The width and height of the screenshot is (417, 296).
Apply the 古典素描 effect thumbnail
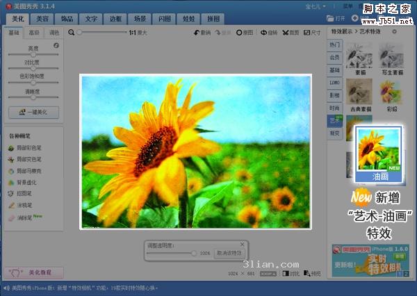coord(359,92)
